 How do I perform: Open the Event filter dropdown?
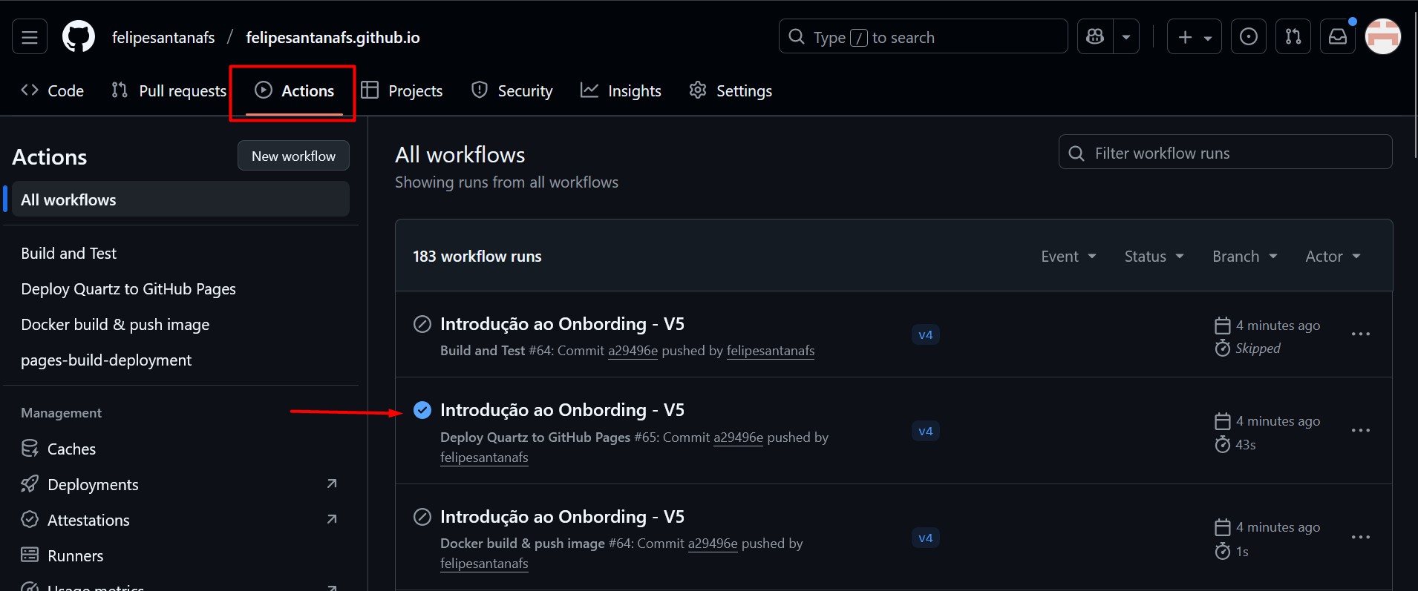pos(1068,257)
